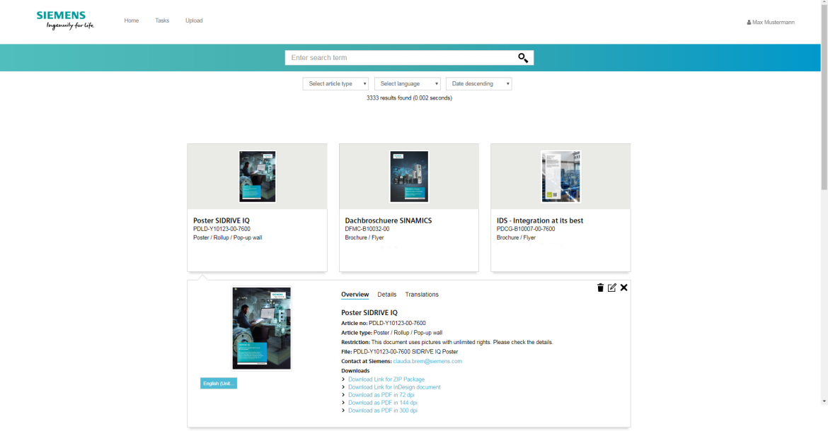Viewport: 828px width, 431px height.
Task: Open the Home menu item
Action: coord(132,20)
